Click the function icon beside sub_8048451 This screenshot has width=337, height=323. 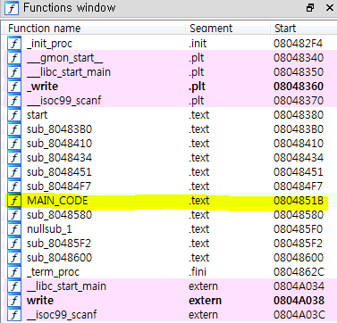click(14, 172)
